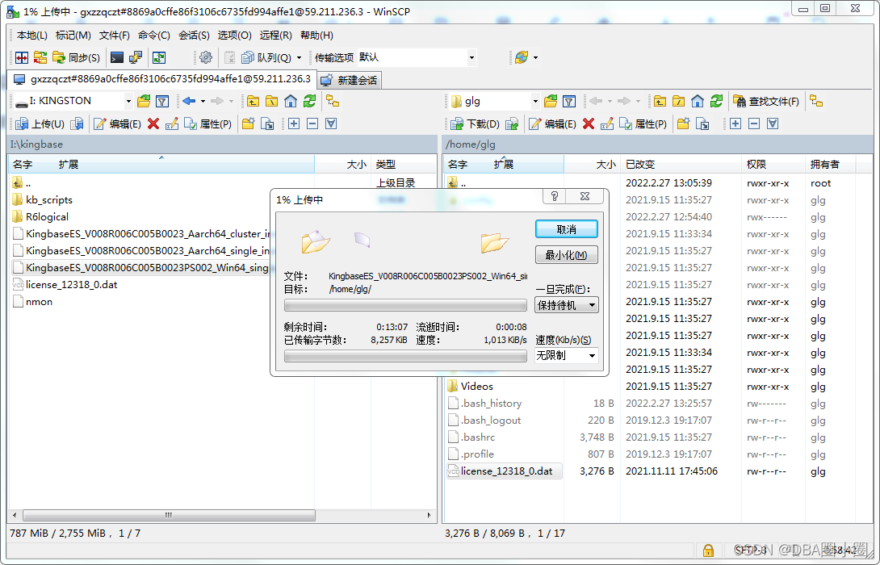
Task: Select the R6logical folder in local panel
Action: click(40, 216)
